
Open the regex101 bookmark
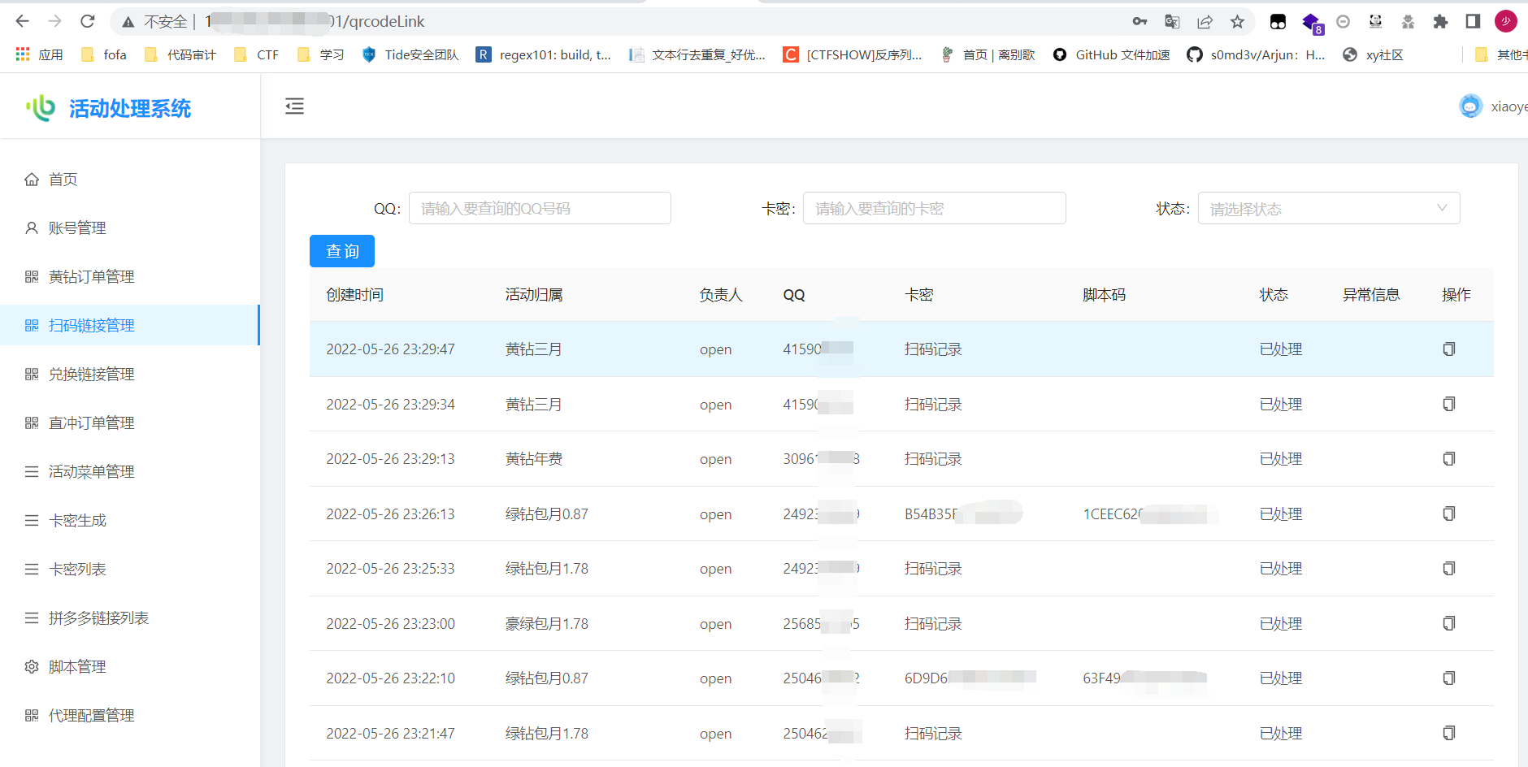pyautogui.click(x=544, y=54)
